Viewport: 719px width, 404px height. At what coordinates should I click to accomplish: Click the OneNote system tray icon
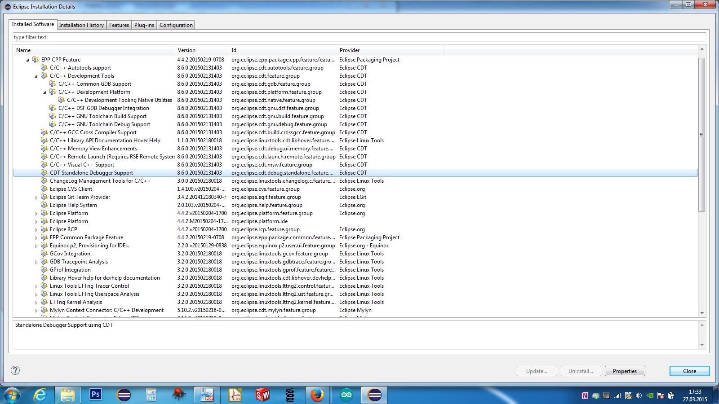point(585,395)
